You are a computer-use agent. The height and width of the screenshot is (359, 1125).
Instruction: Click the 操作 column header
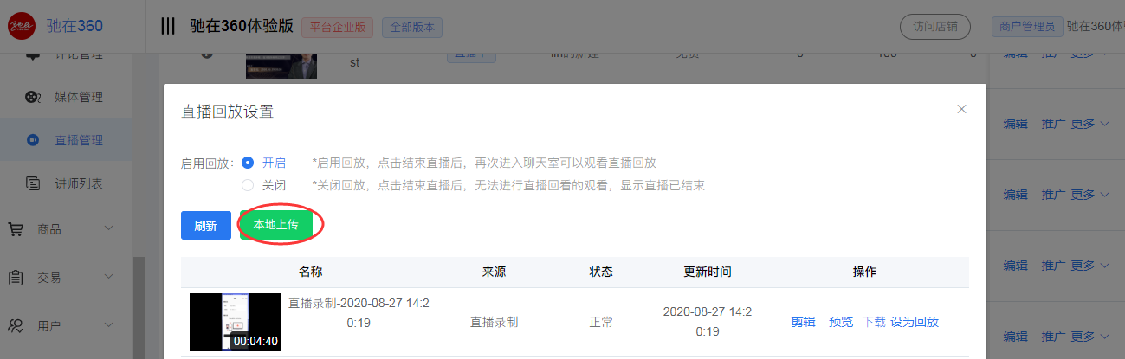[864, 272]
